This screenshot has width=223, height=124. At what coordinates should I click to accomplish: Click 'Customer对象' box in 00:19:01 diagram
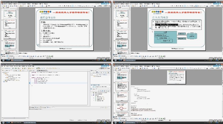click(x=160, y=35)
